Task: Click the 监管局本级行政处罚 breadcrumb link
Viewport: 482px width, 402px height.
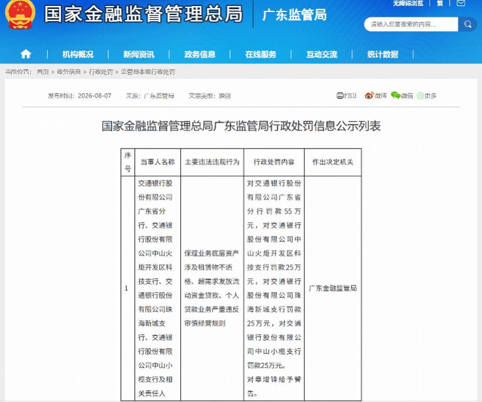Action: [148, 72]
